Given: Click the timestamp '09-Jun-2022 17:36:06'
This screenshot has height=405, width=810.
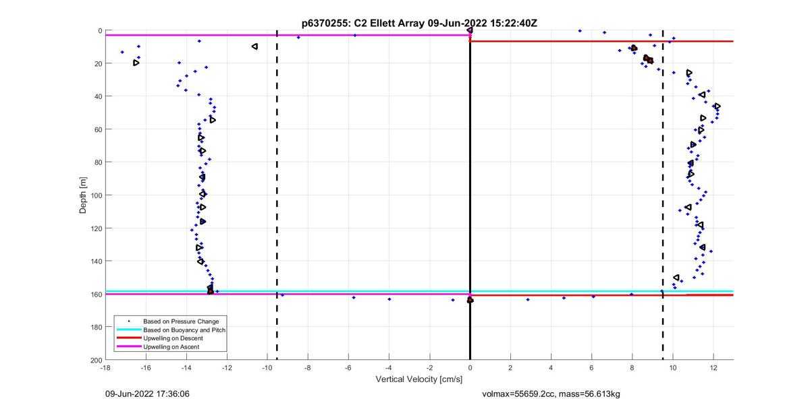Looking at the screenshot, I should pyautogui.click(x=146, y=394).
